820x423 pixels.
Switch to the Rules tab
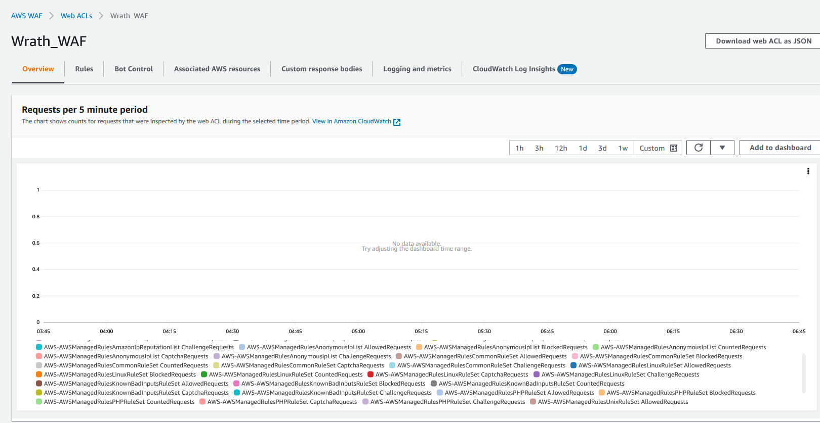pyautogui.click(x=84, y=69)
